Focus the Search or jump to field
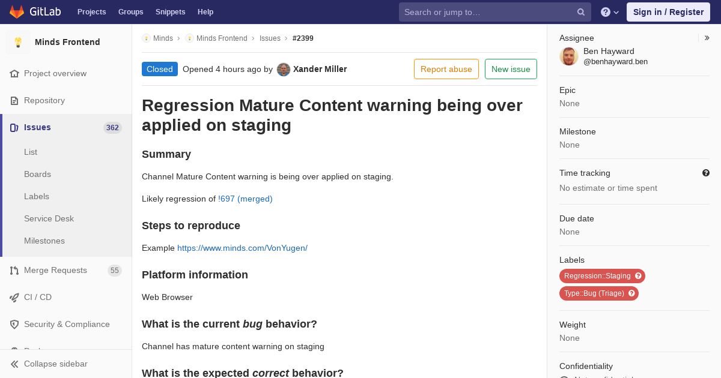Screen dimensions: 721x378 (x=495, y=12)
